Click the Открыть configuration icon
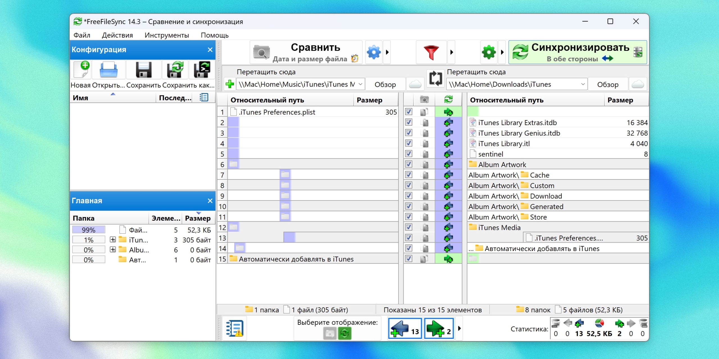719x359 pixels. point(108,70)
